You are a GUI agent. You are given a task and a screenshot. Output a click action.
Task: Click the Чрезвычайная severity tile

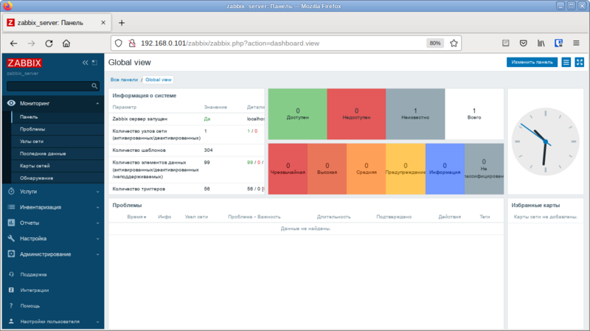[x=288, y=169]
